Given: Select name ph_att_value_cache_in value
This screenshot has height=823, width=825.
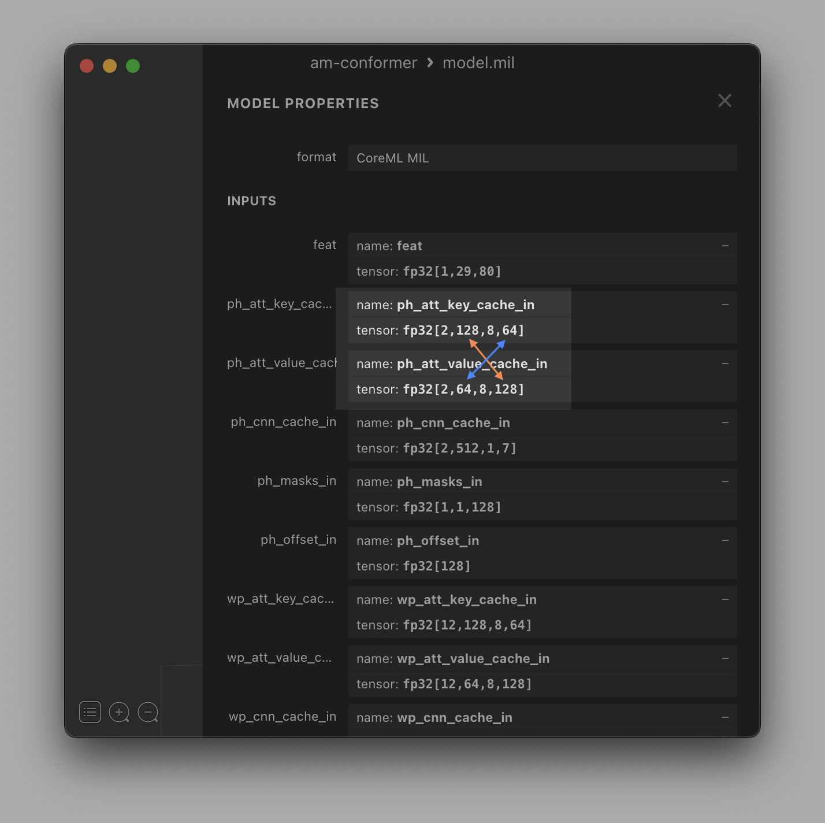Looking at the screenshot, I should (472, 364).
